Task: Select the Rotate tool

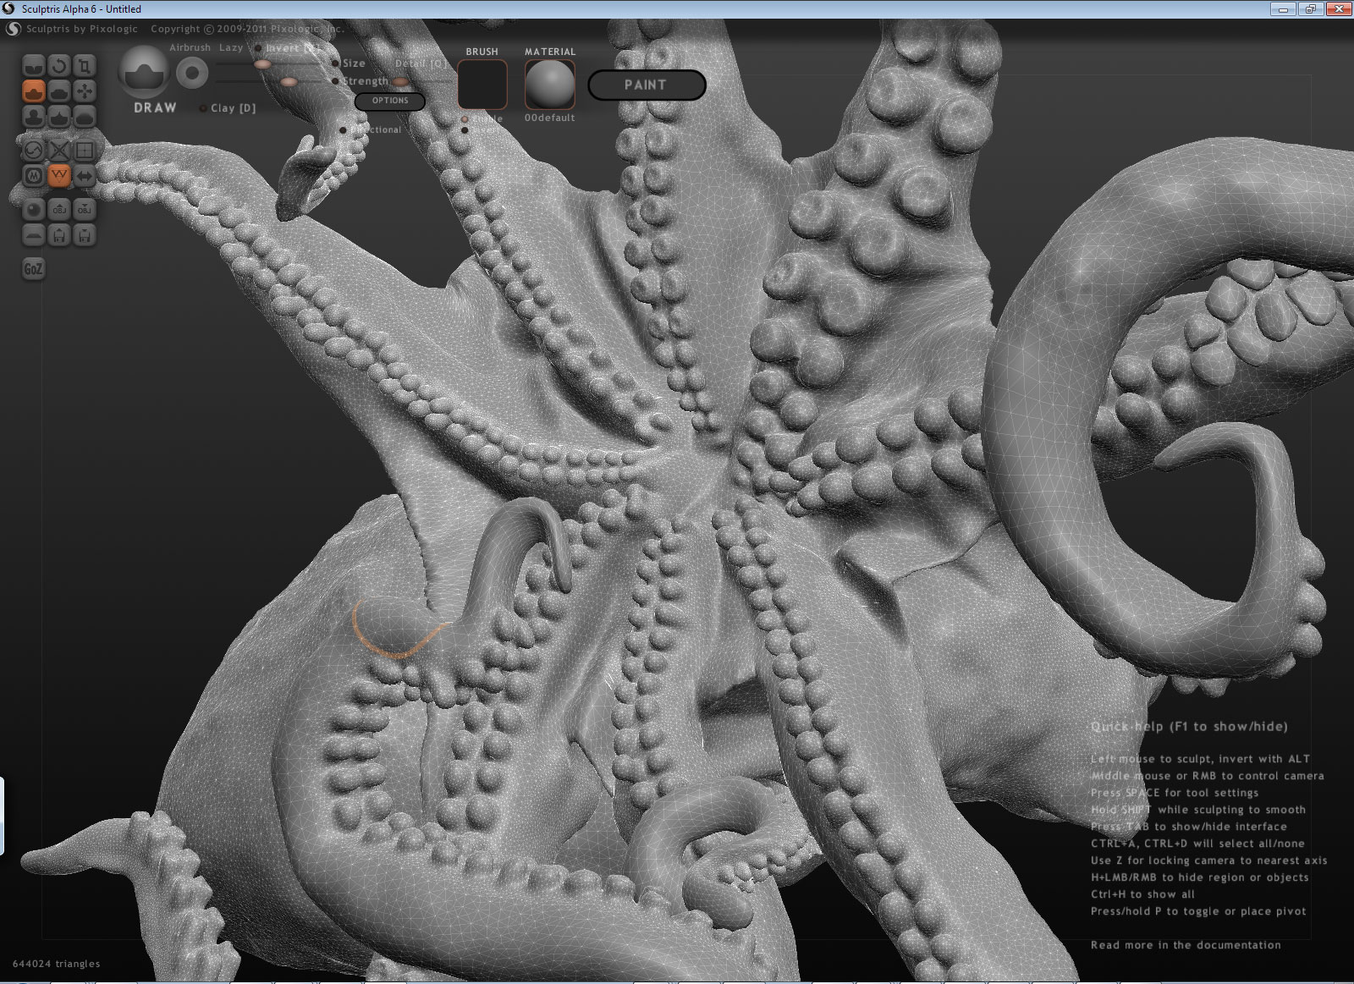Action: 59,66
